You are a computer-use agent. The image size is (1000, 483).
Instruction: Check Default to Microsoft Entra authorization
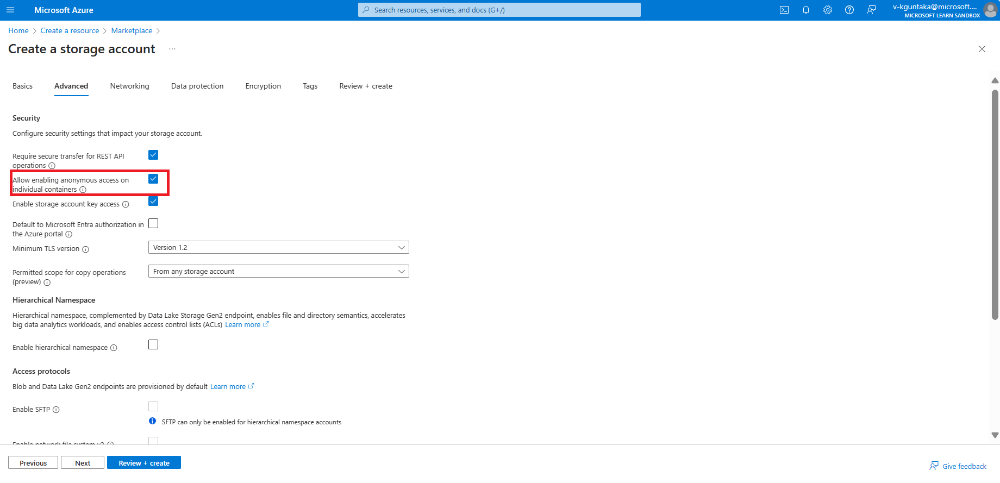pos(153,223)
